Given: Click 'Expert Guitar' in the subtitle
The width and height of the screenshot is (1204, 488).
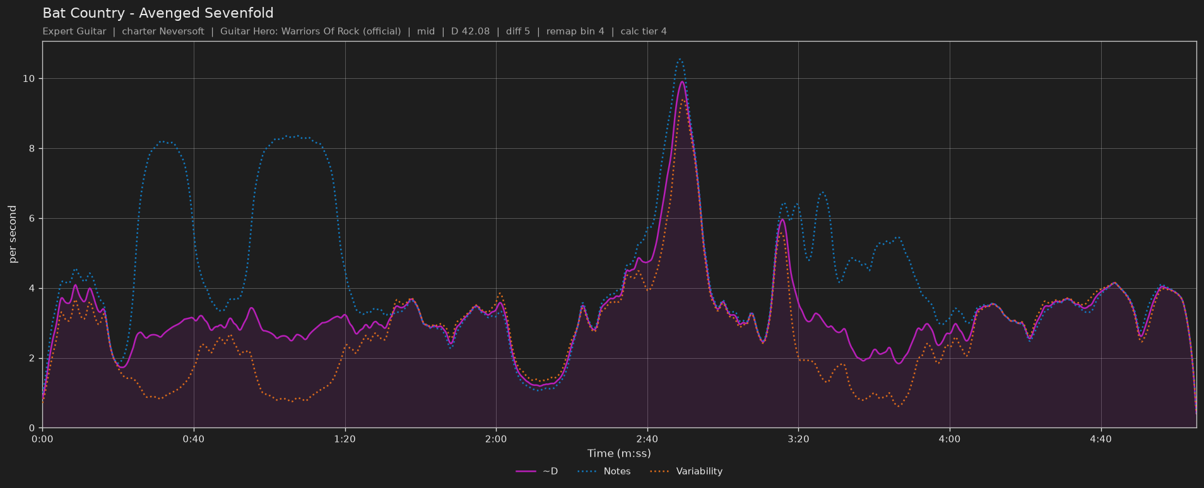Looking at the screenshot, I should pos(74,32).
